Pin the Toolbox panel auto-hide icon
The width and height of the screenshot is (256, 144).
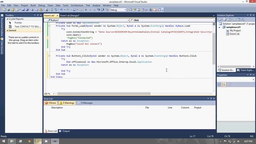pos(38,15)
